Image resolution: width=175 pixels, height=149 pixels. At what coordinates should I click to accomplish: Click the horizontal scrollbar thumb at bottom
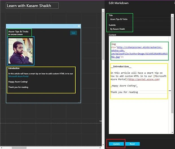tap(19, 148)
